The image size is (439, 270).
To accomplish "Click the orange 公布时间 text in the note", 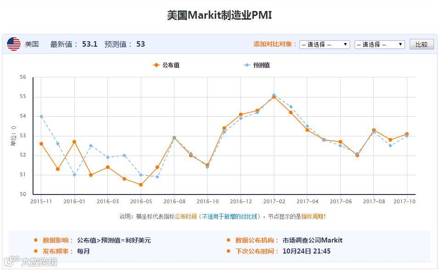I will coord(186,216).
